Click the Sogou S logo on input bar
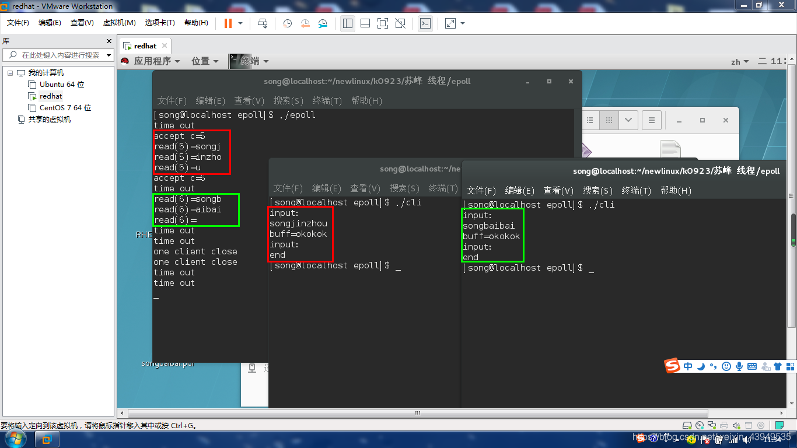Image resolution: width=797 pixels, height=448 pixels. point(673,366)
